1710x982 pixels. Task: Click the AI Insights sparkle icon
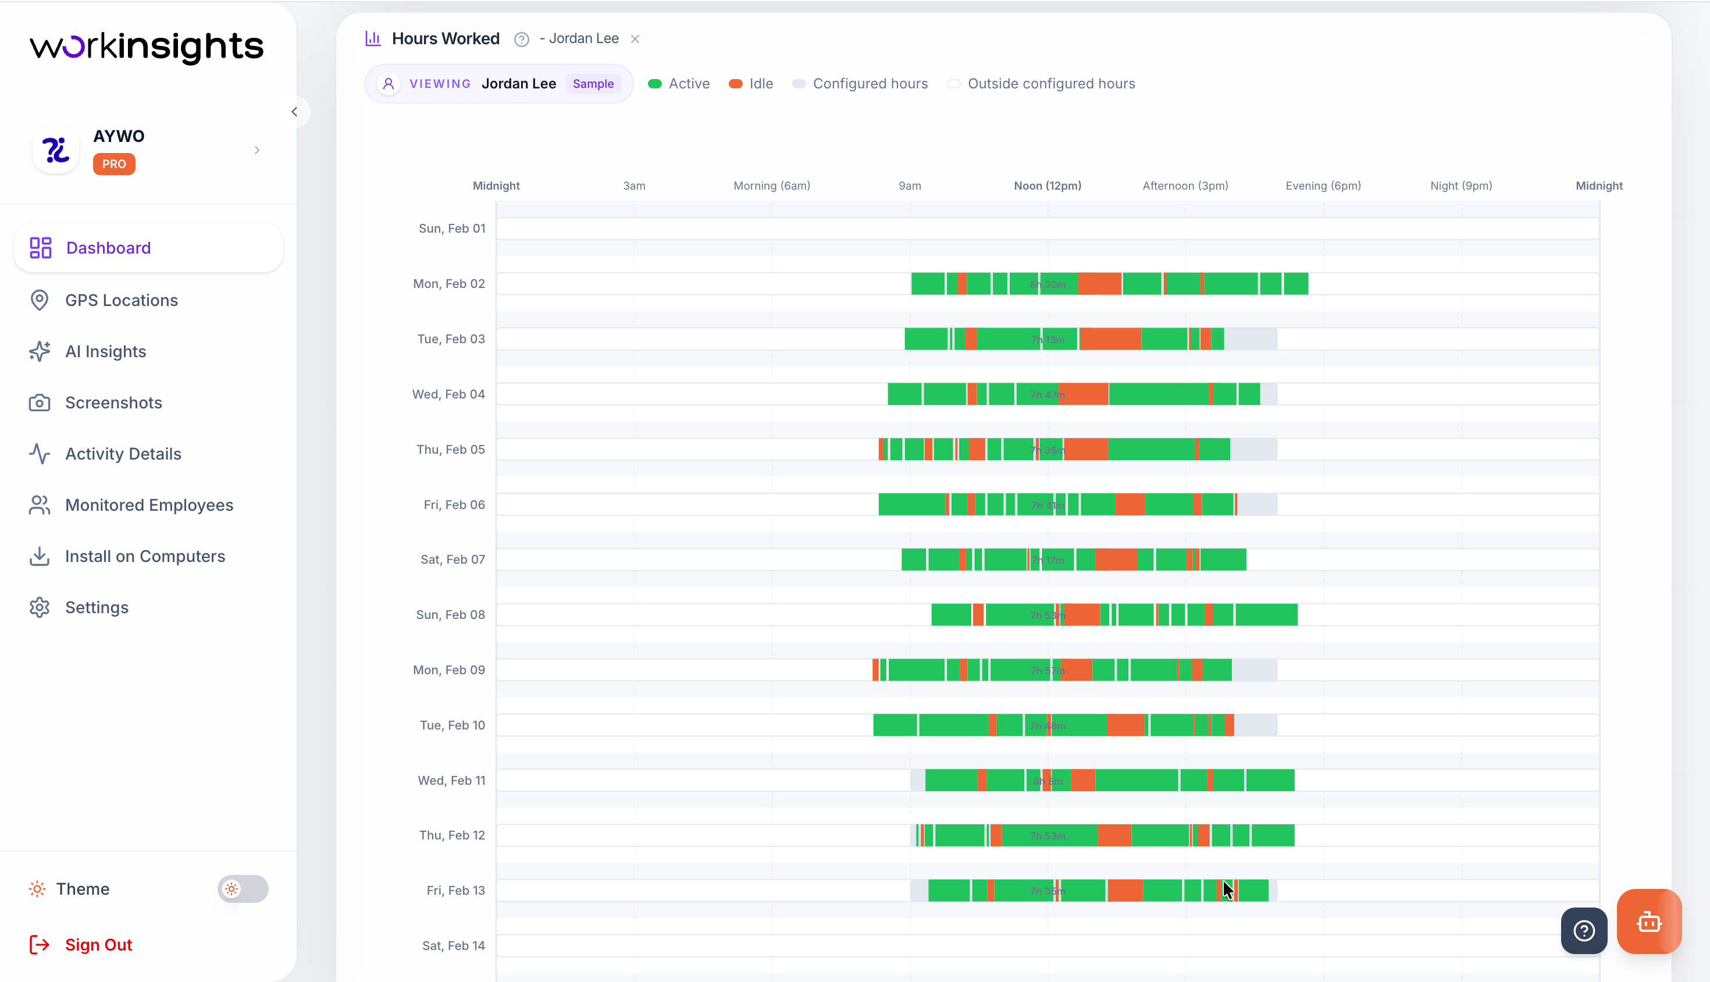pyautogui.click(x=40, y=351)
